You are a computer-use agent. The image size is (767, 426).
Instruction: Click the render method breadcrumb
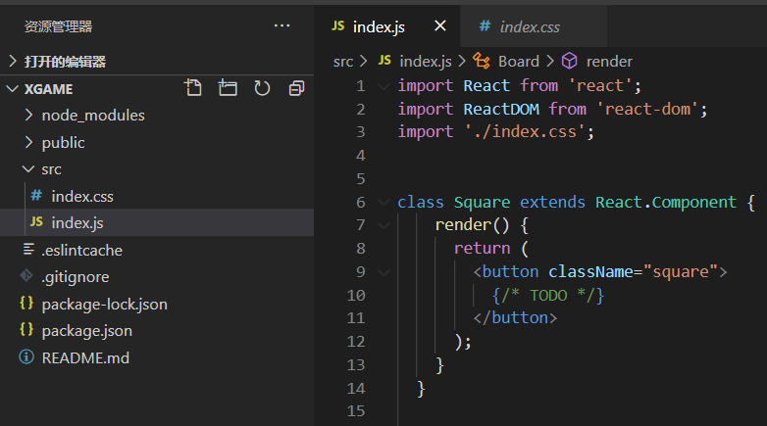[x=609, y=62]
